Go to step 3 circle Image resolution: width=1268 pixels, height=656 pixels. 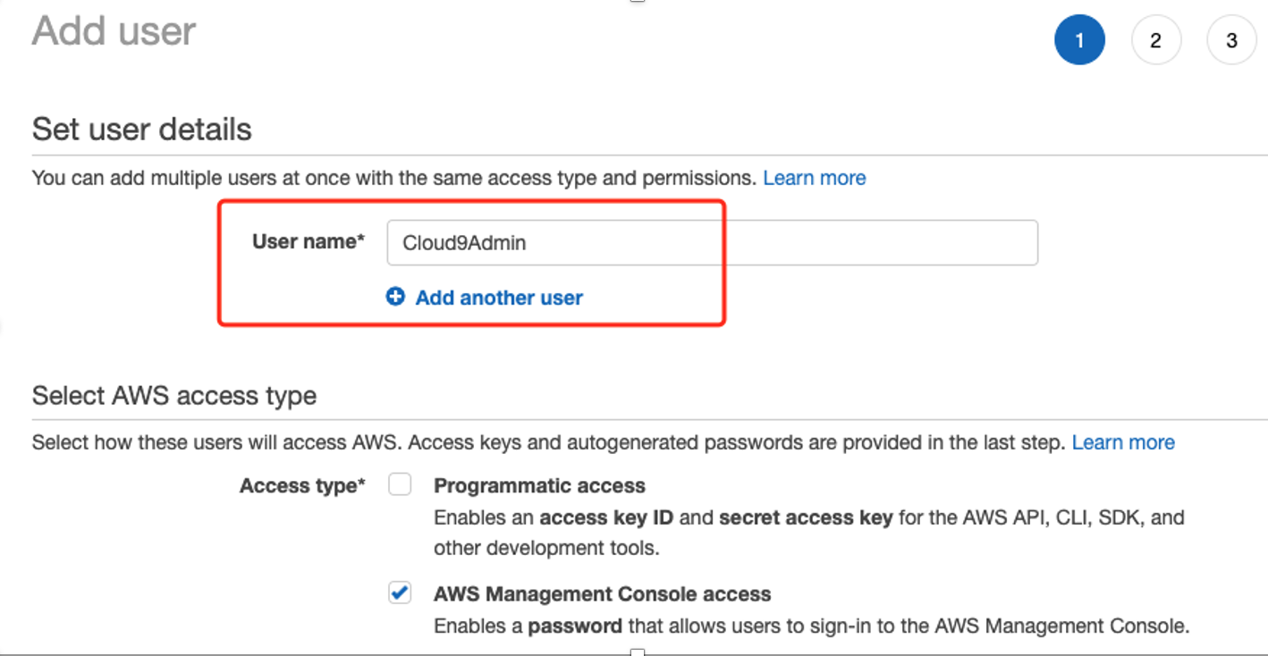(1231, 40)
